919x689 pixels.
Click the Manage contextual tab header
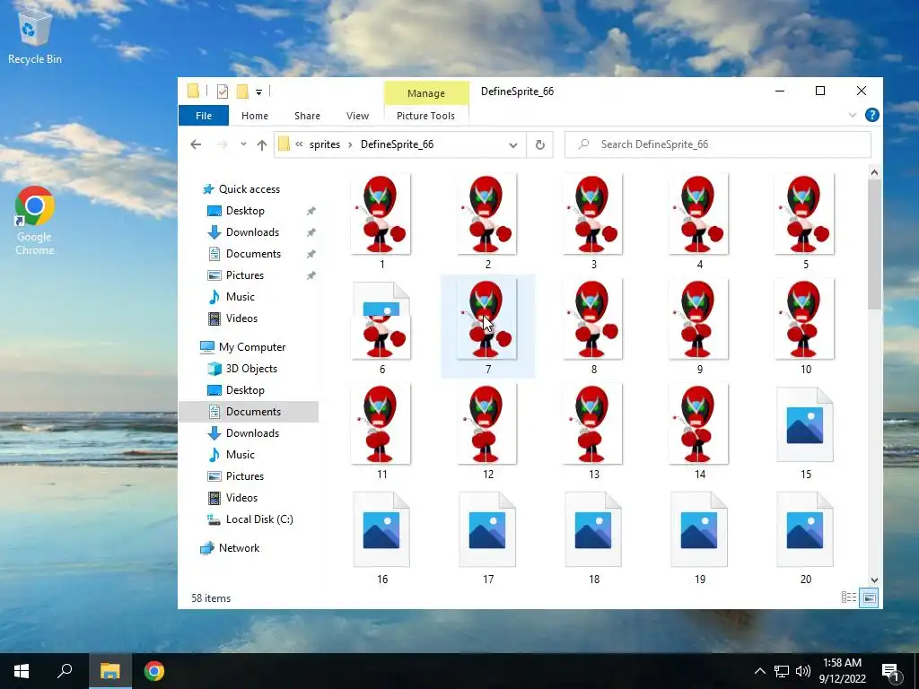[x=426, y=93]
